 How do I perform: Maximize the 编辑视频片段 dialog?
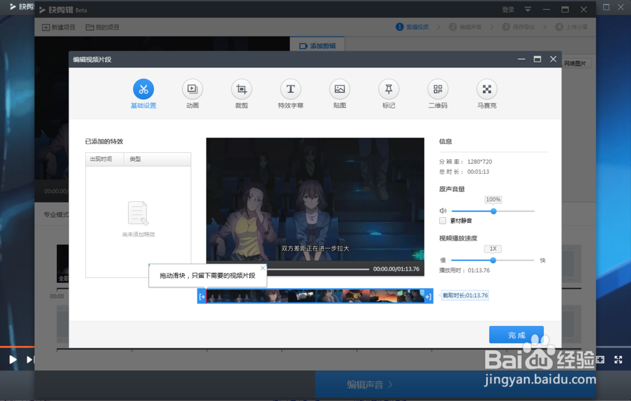tap(537, 59)
